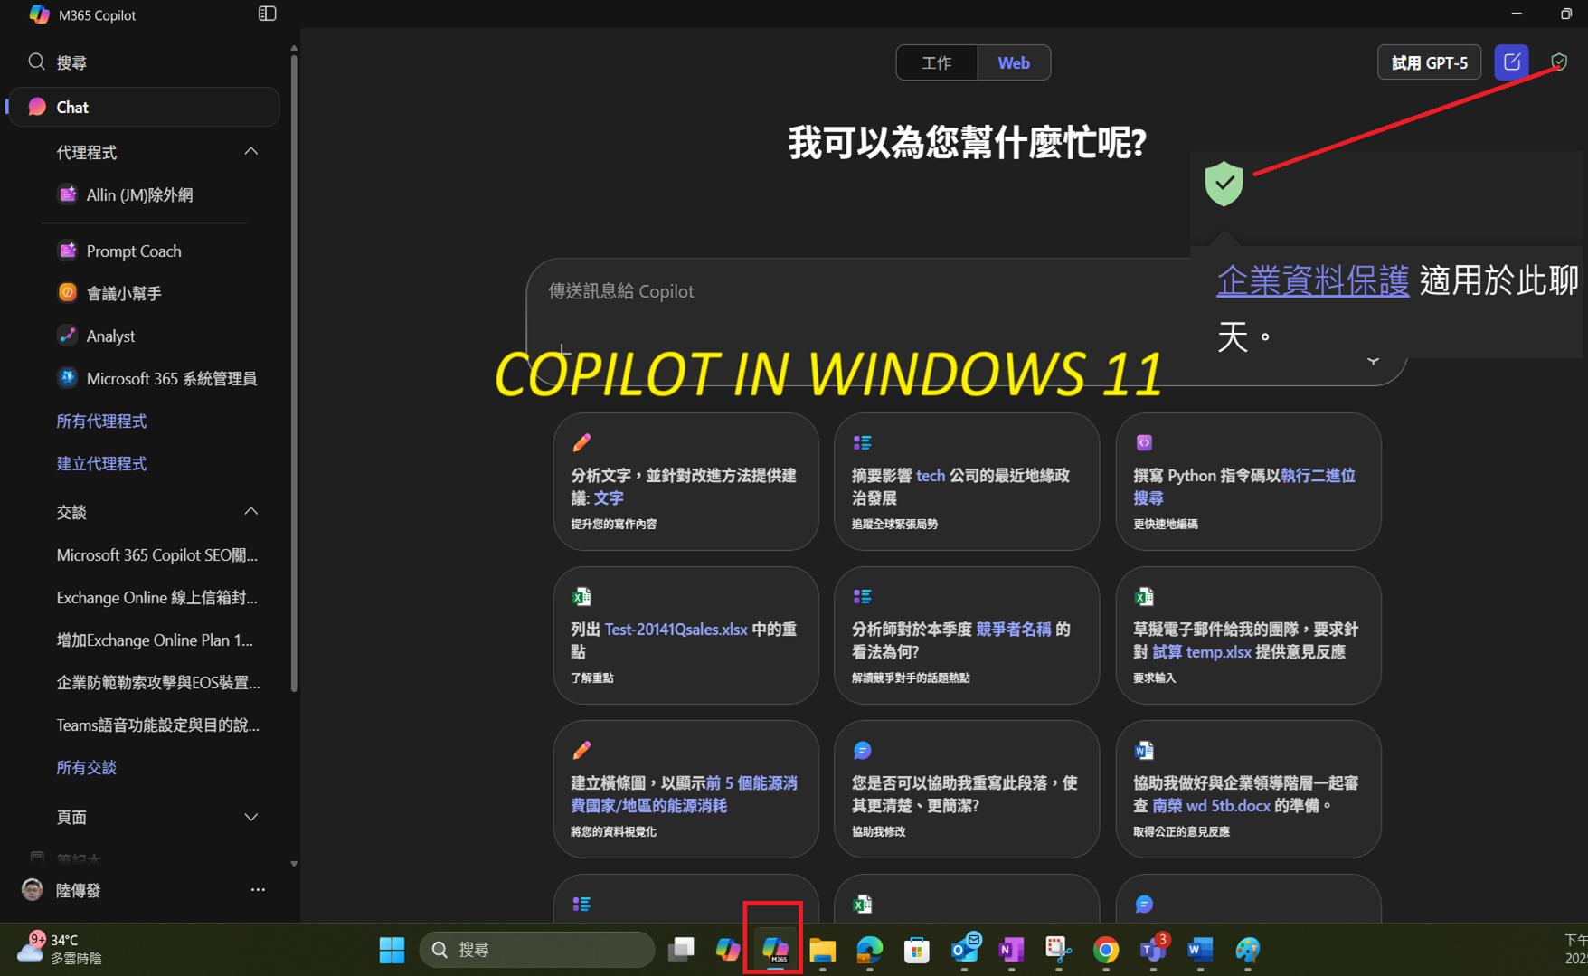The height and width of the screenshot is (976, 1588).
Task: Open Microsoft 365 系統管理員 agent
Action: tap(170, 378)
